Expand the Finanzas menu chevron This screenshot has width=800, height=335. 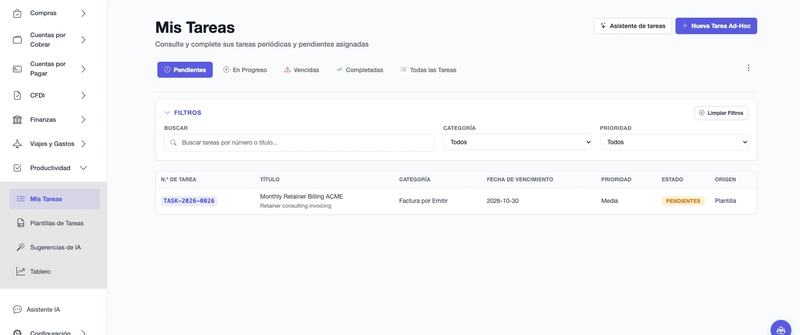click(83, 120)
